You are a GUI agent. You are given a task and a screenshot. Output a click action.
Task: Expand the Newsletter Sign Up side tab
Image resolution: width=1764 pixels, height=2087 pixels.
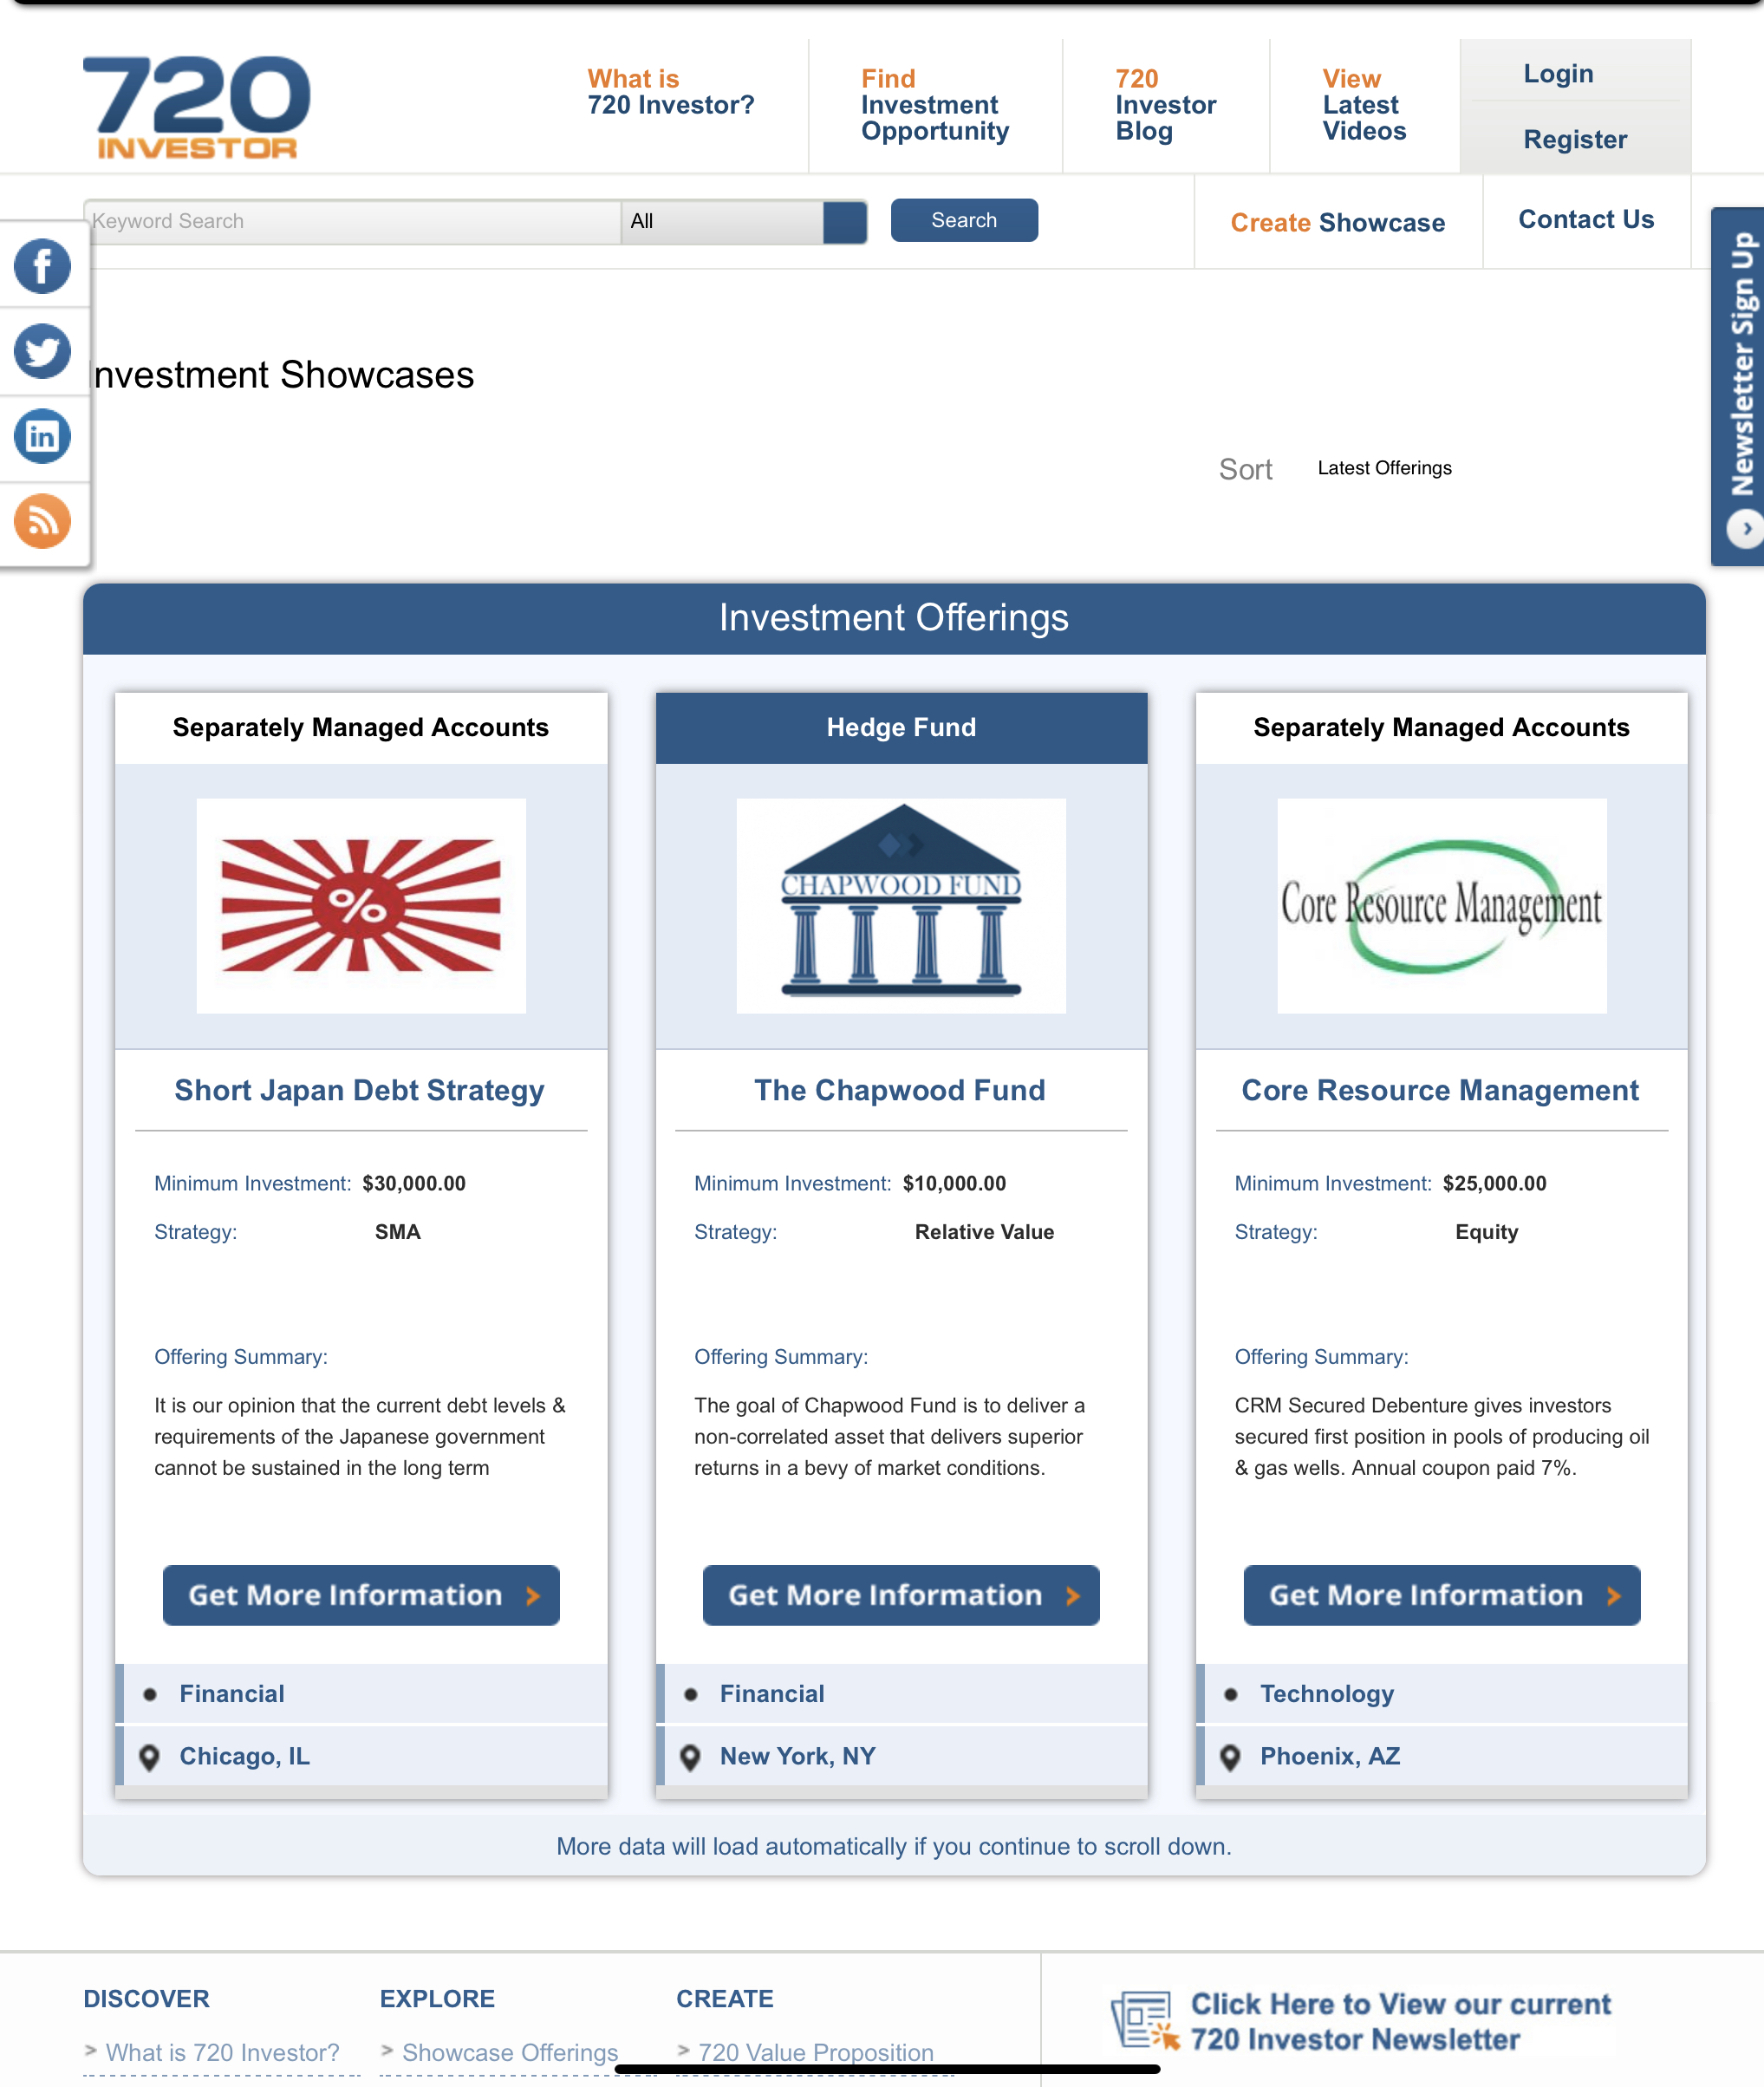click(x=1742, y=365)
